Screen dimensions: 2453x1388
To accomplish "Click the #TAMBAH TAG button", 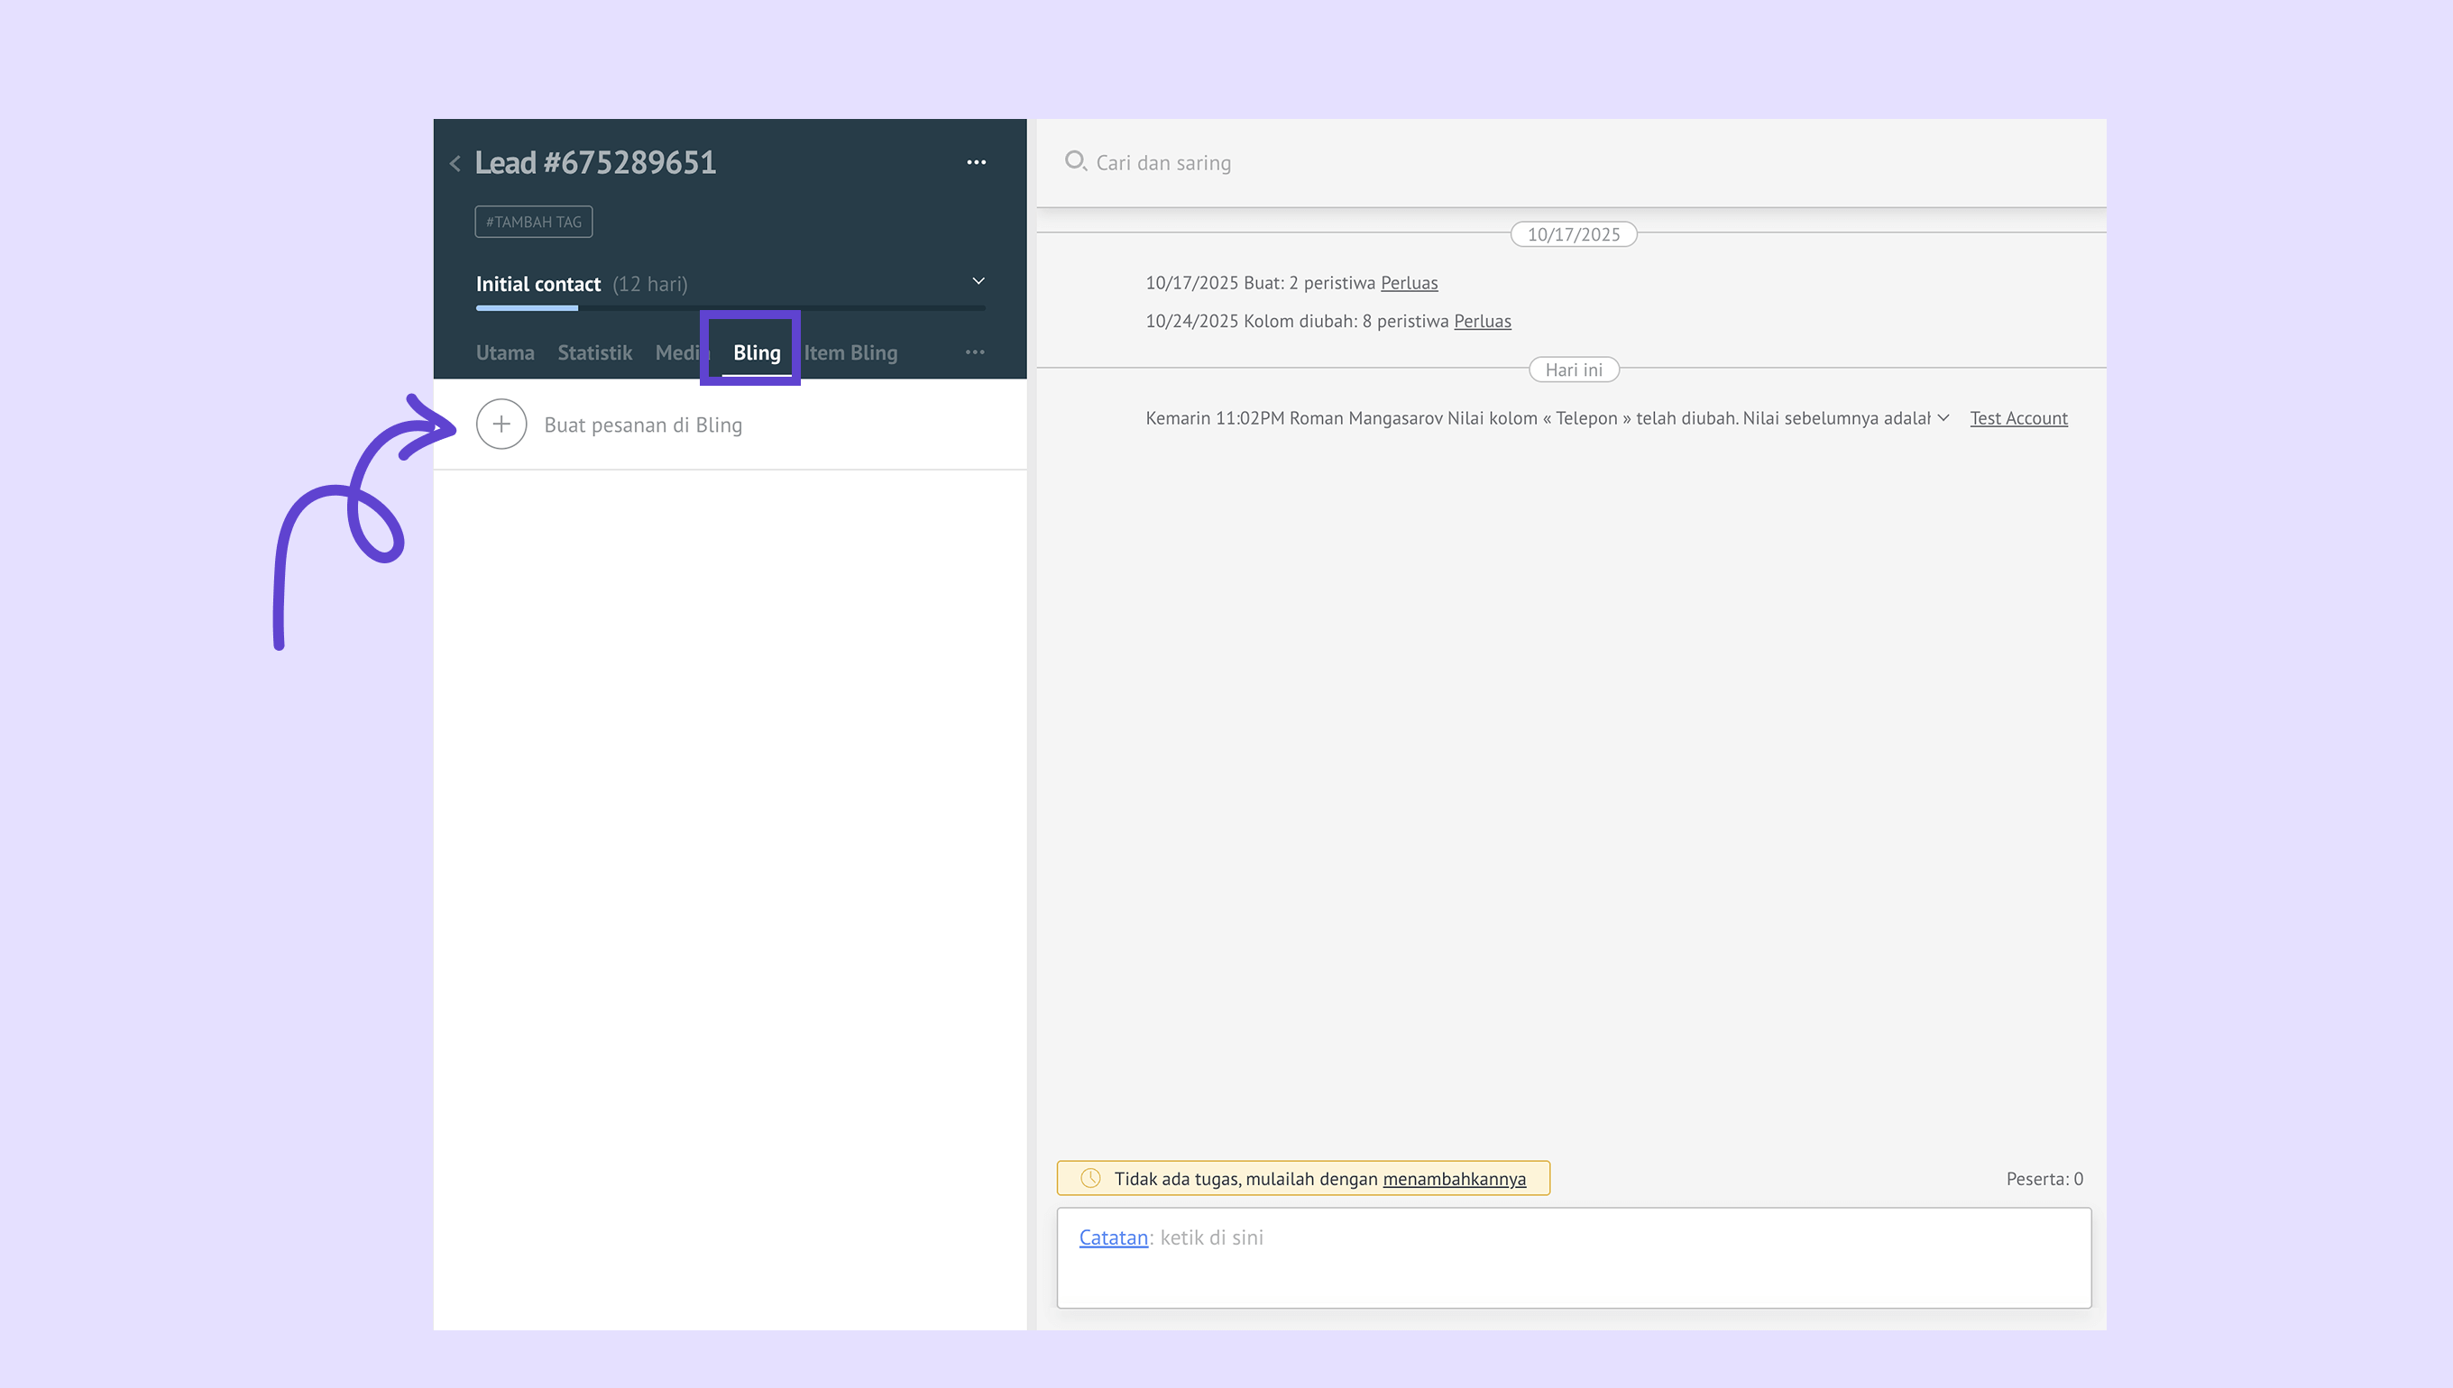I will 533,222.
